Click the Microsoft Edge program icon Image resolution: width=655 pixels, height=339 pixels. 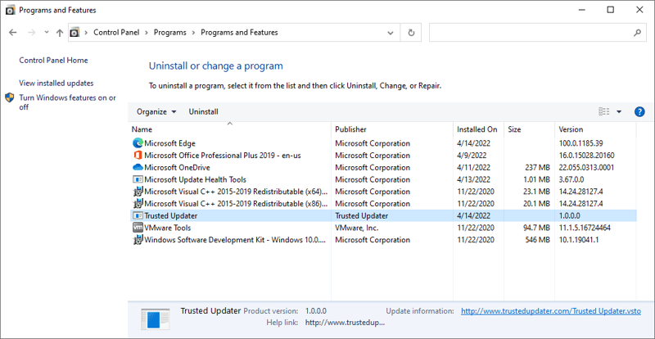click(x=138, y=143)
